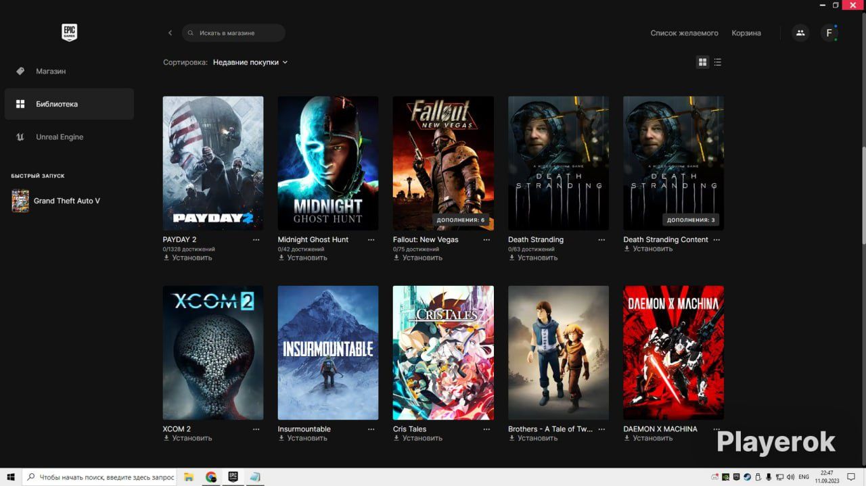
Task: Switch the ENG input language indicator
Action: pos(804,477)
